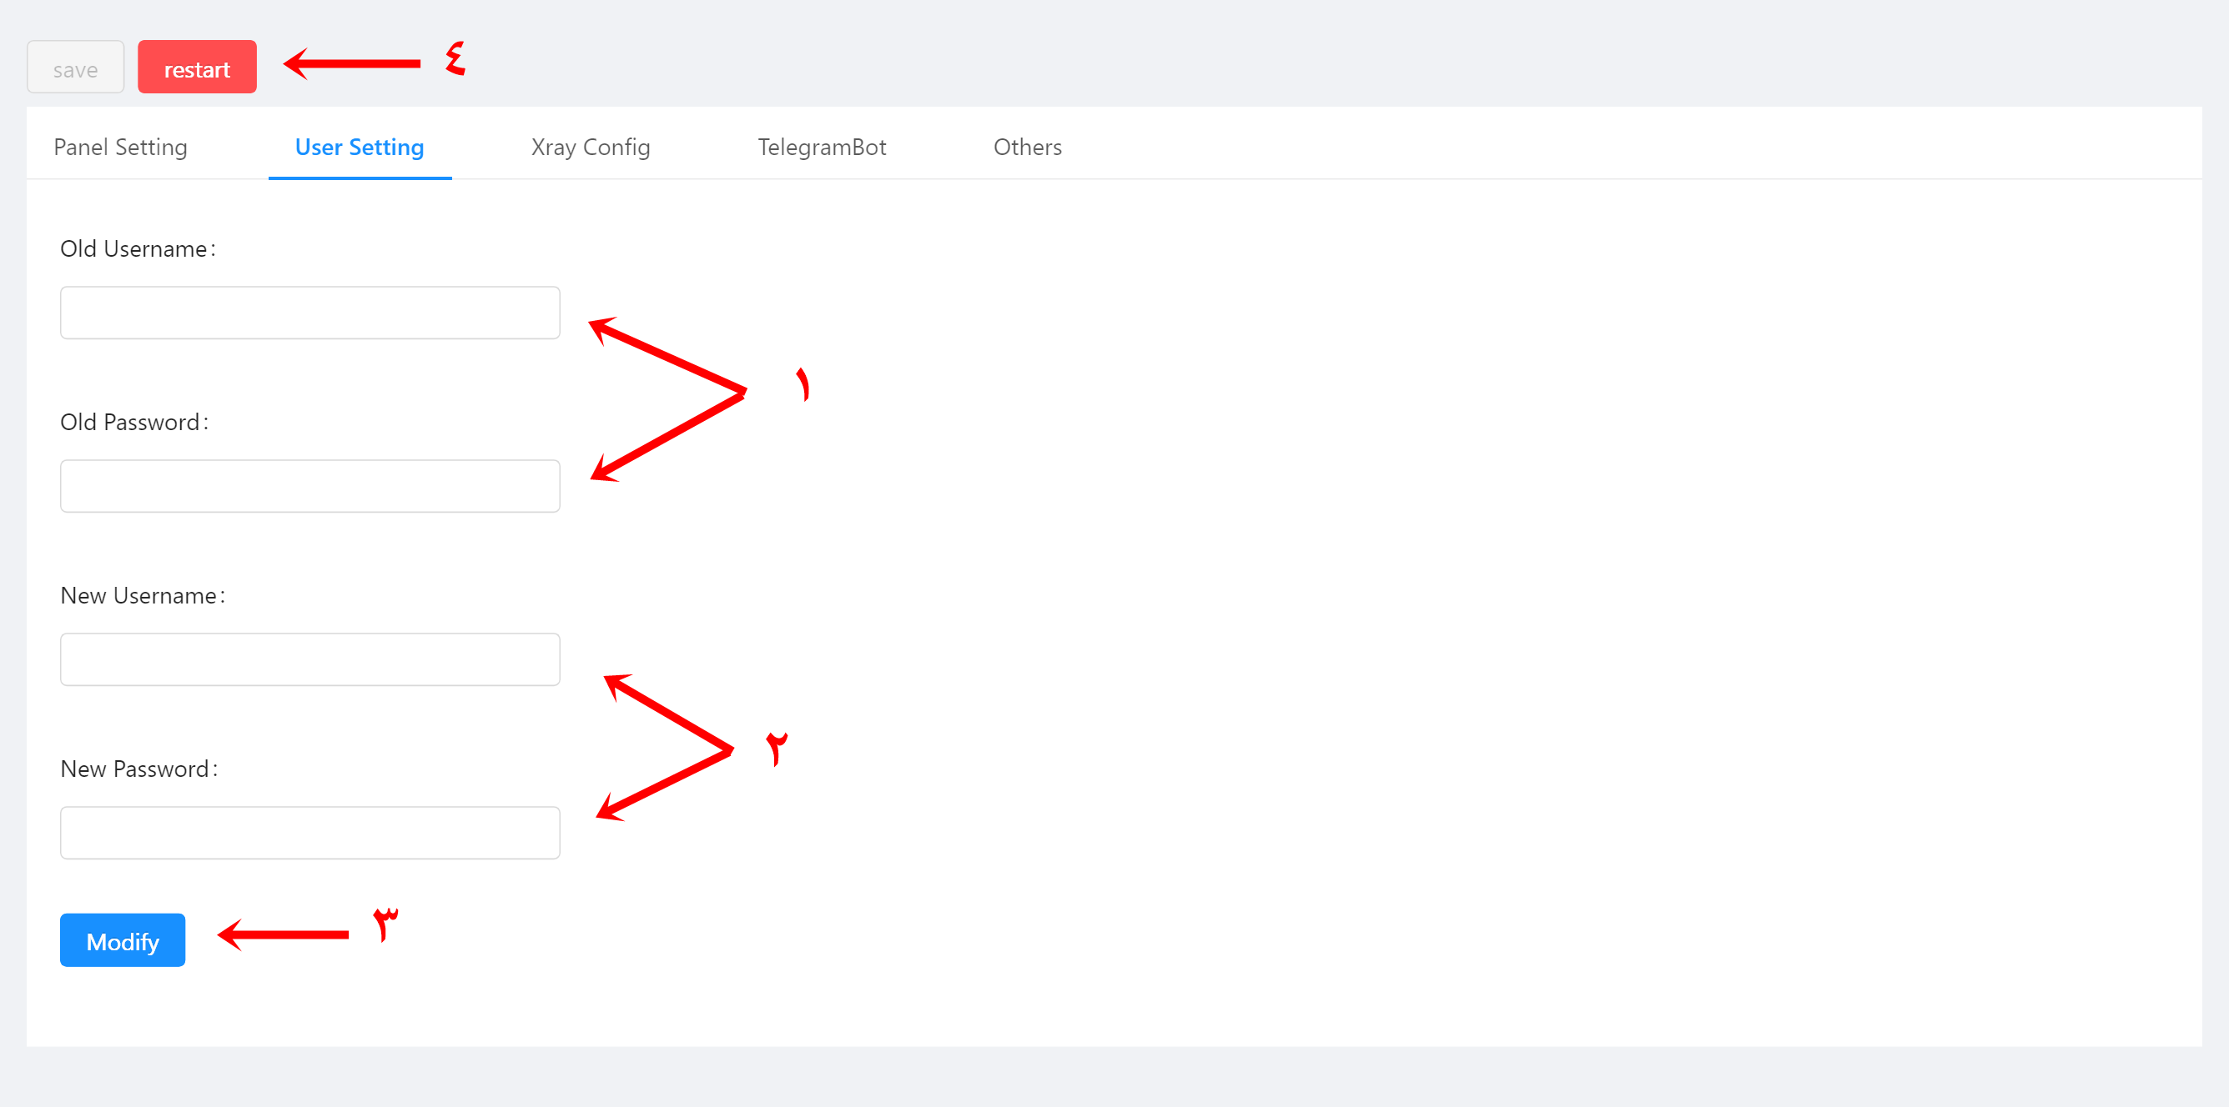Click the New Password input field

tap(309, 831)
